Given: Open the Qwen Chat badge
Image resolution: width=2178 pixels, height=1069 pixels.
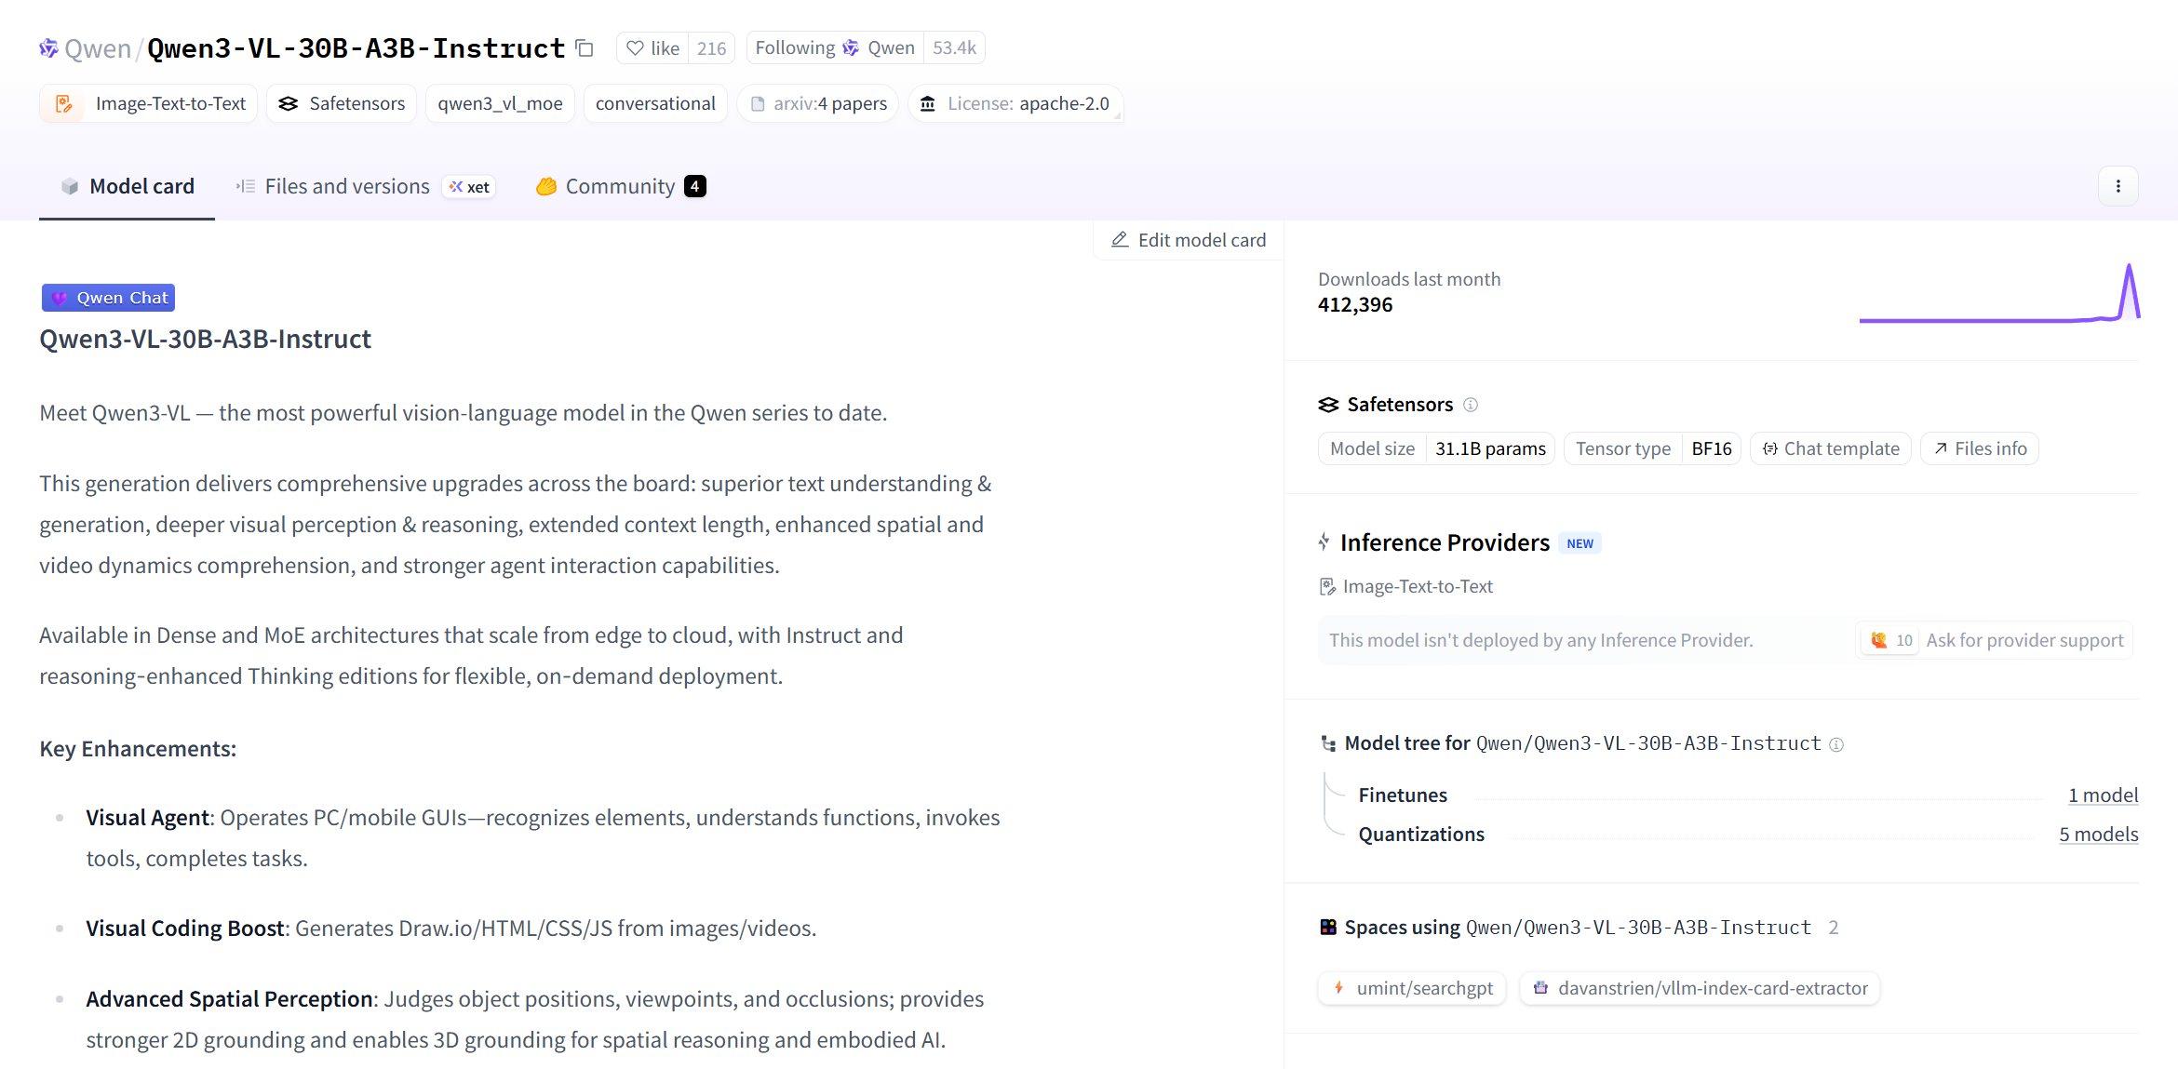Looking at the screenshot, I should (x=109, y=298).
